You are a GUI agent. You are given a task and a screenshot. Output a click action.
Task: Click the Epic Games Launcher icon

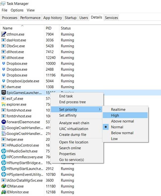click(x=4, y=93)
